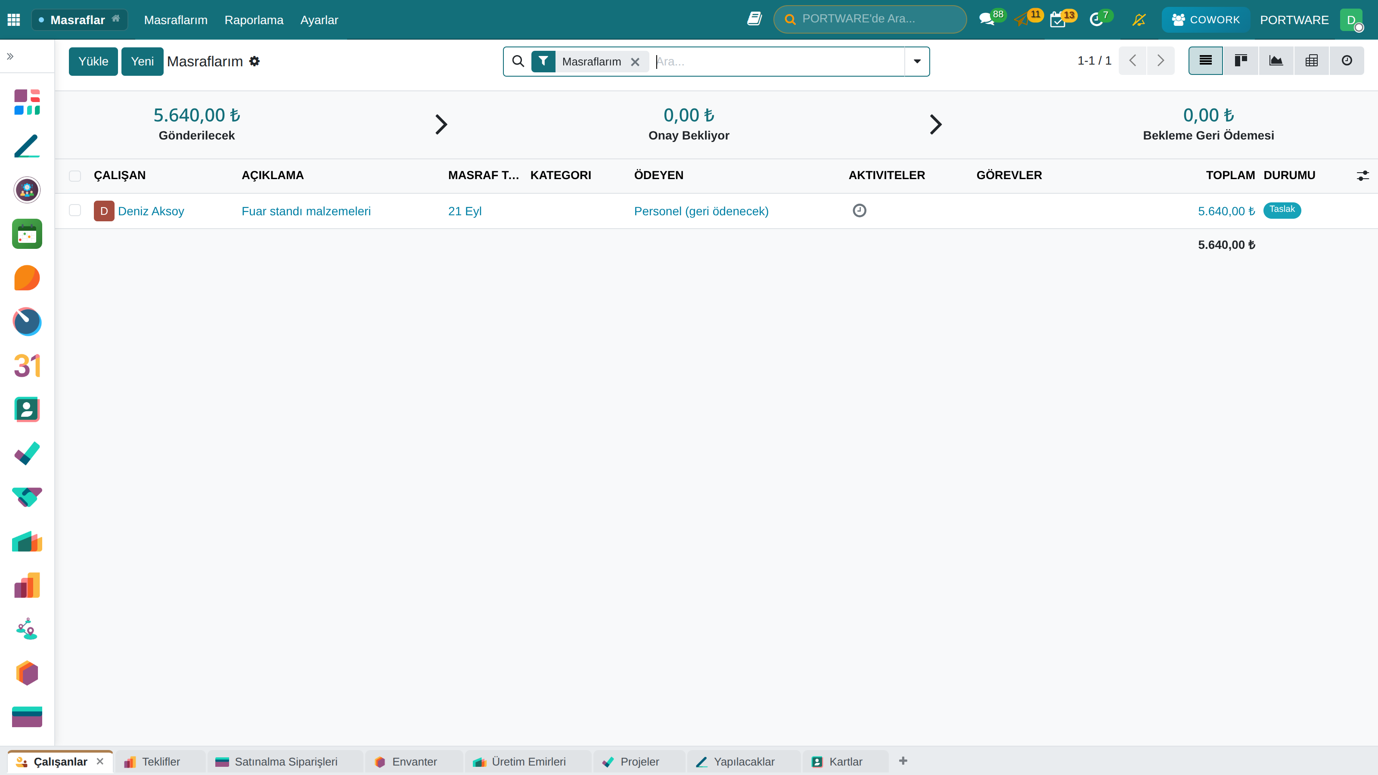The image size is (1378, 775).
Task: Open the Raporlama menu
Action: pos(254,20)
